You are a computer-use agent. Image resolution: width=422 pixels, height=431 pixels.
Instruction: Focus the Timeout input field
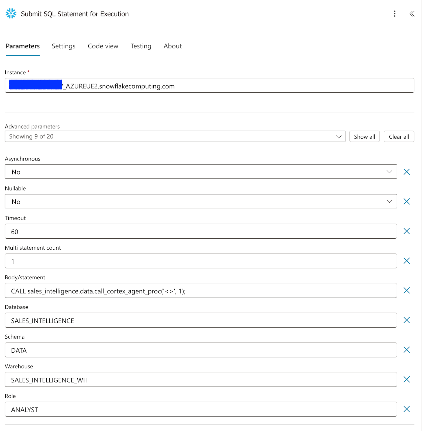200,231
